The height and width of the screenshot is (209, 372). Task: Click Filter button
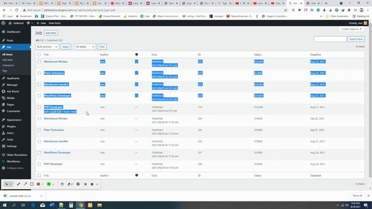(x=102, y=46)
